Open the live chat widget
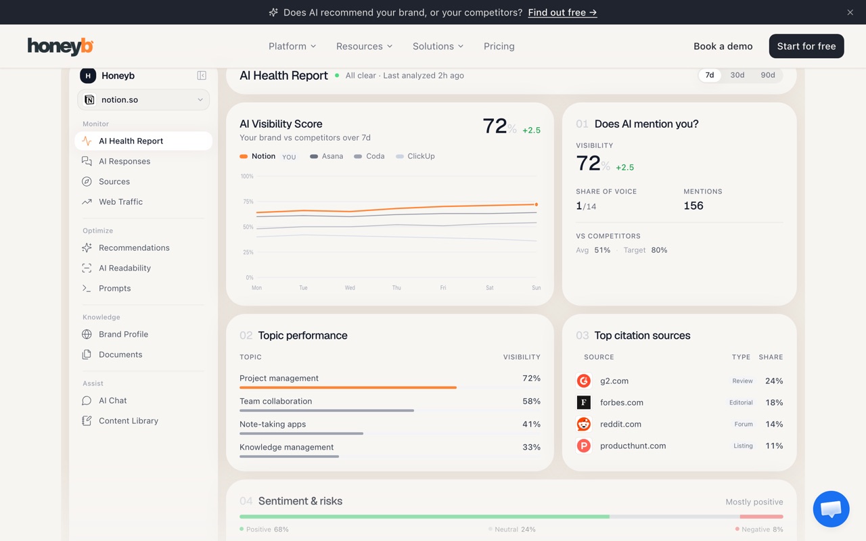 click(831, 509)
